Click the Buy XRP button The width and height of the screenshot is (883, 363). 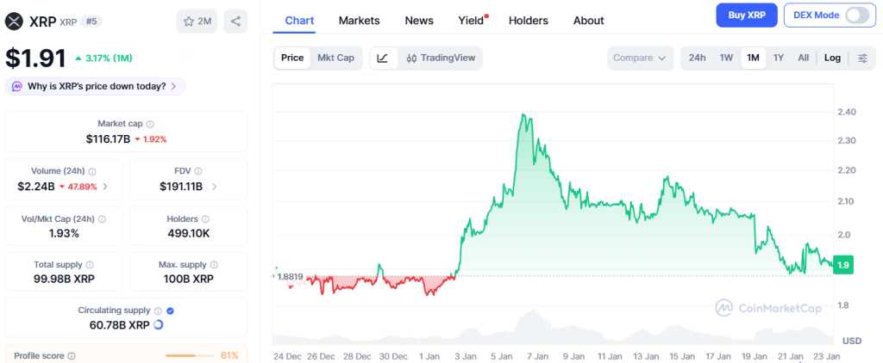click(746, 15)
